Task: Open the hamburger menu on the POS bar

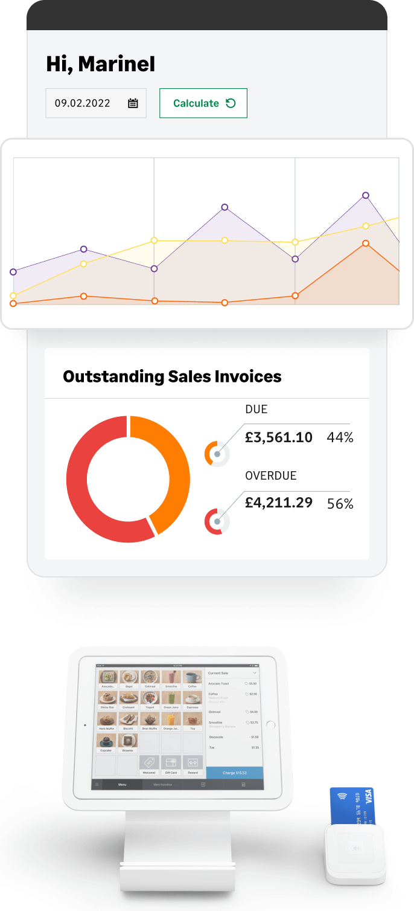Action: tap(97, 784)
